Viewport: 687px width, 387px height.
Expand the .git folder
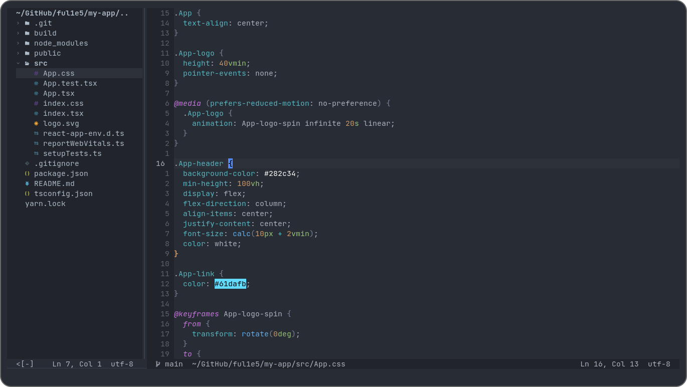pyautogui.click(x=18, y=23)
